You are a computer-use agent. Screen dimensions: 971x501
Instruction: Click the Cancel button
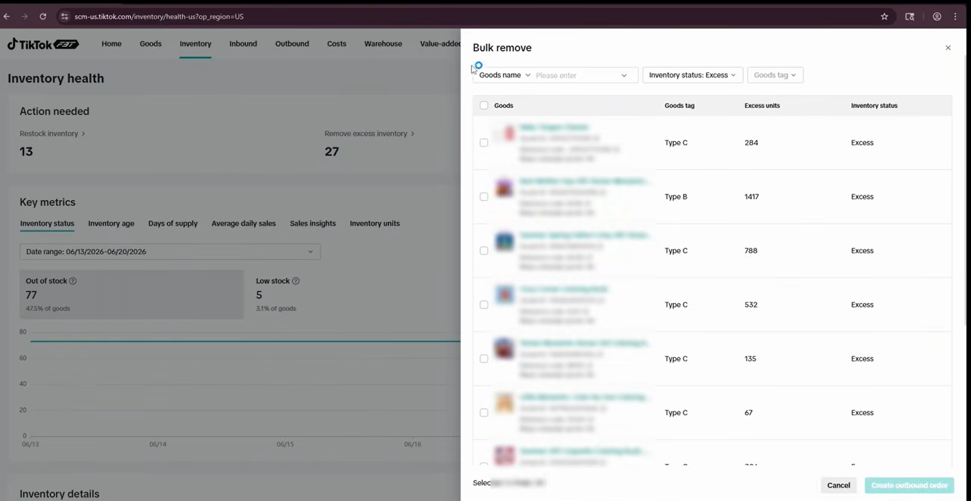(839, 485)
